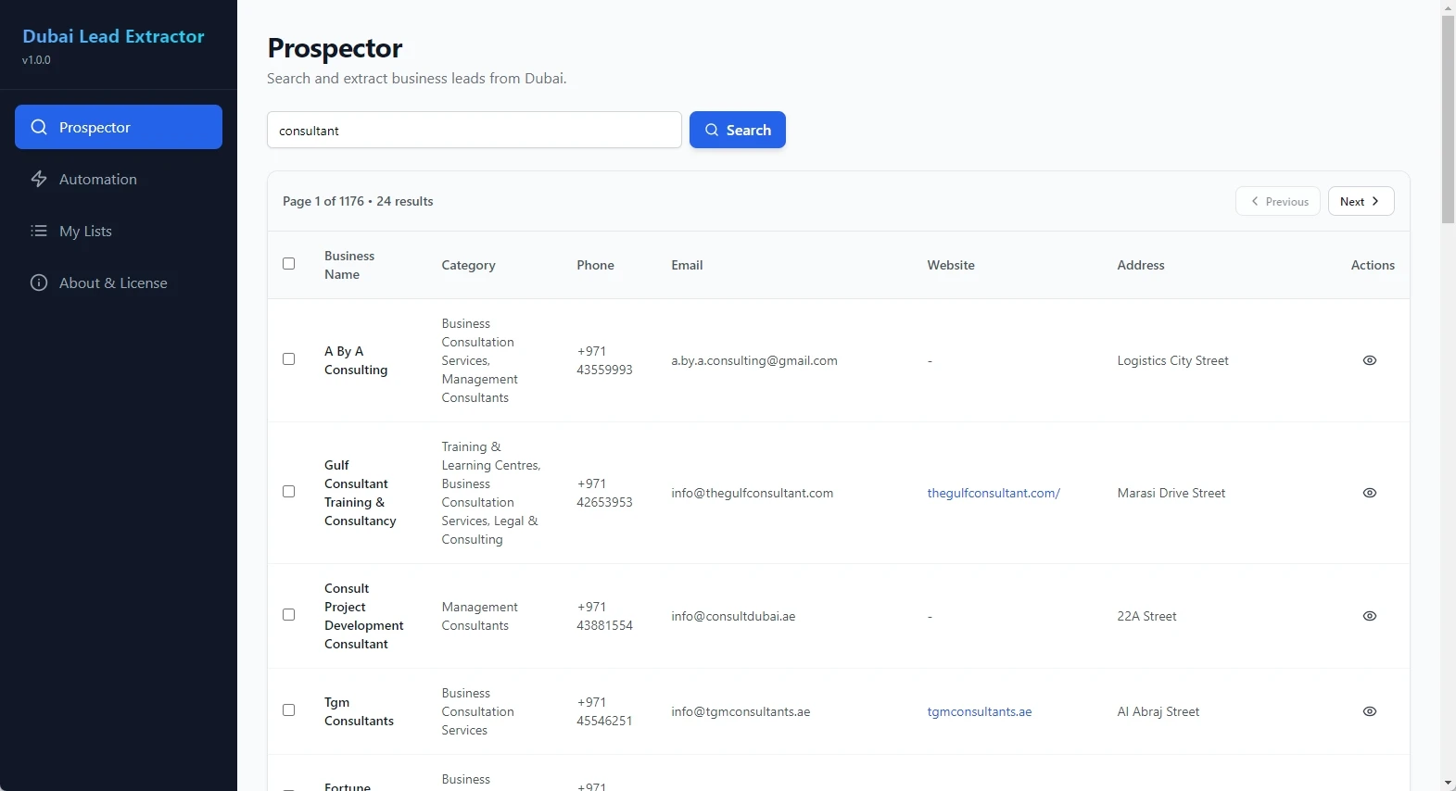Screen dimensions: 1456x791
Task: Click the email info@tgmconsultants.ae
Action: point(741,711)
